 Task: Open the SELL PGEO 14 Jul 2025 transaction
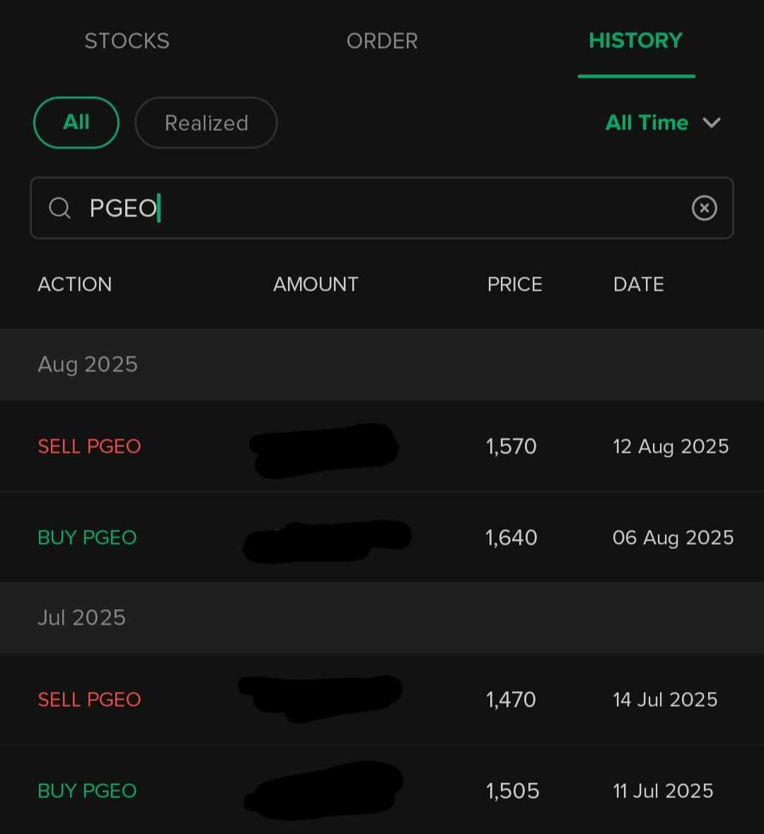(x=382, y=700)
